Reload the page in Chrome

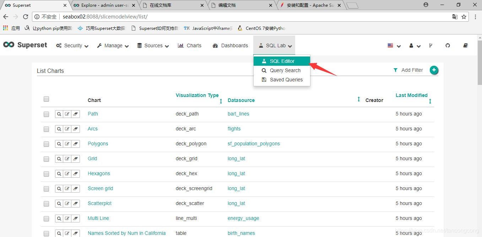(26, 17)
